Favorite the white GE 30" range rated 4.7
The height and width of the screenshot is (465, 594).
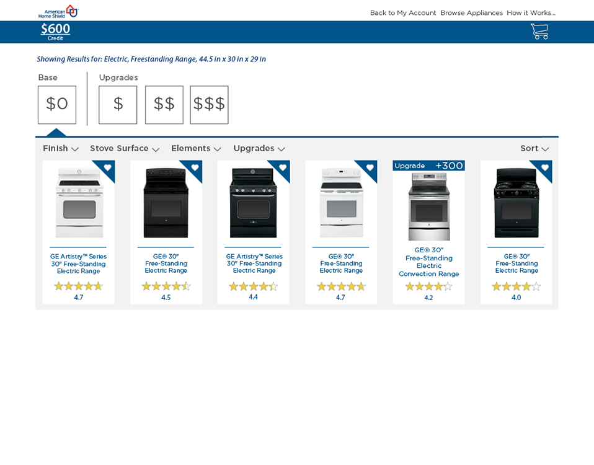[x=370, y=167]
